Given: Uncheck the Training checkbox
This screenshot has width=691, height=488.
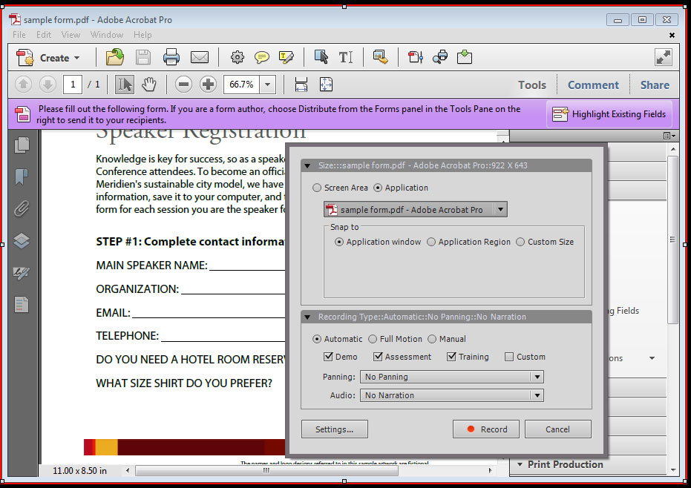Looking at the screenshot, I should [451, 357].
